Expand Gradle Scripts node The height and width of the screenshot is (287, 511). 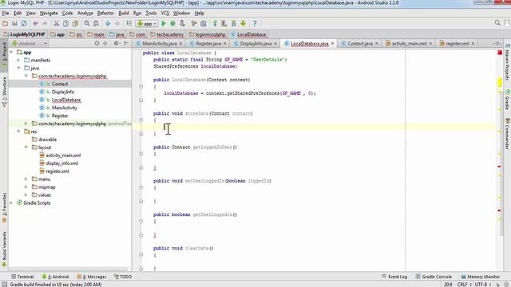point(12,202)
